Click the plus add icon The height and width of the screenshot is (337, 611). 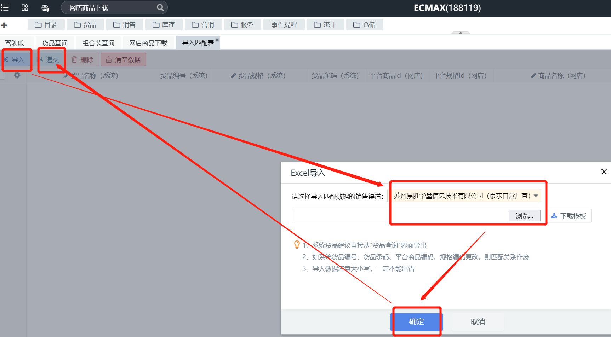4,25
